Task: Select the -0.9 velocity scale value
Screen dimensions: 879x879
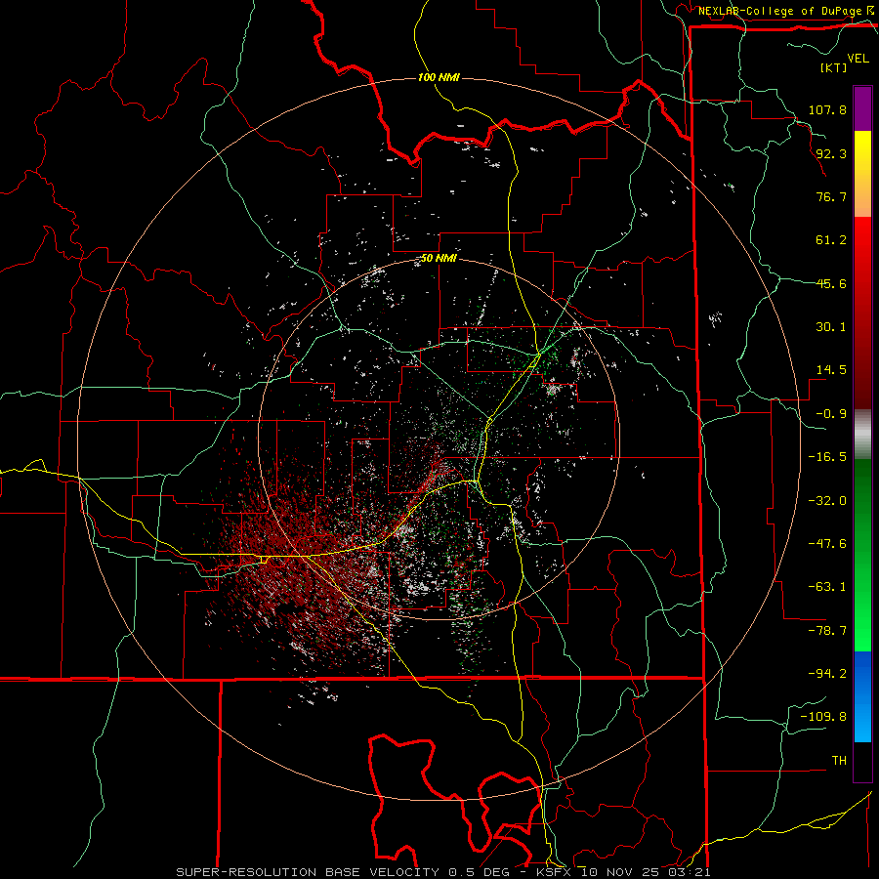Action: point(831,414)
